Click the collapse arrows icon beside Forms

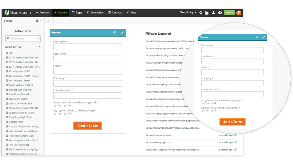coord(49,21)
